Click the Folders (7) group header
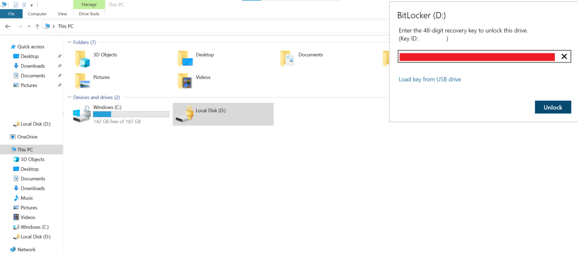578x255 pixels. (x=84, y=42)
